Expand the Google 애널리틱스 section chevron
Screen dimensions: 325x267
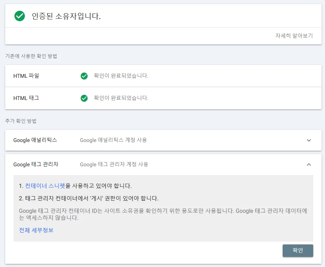[x=309, y=140]
